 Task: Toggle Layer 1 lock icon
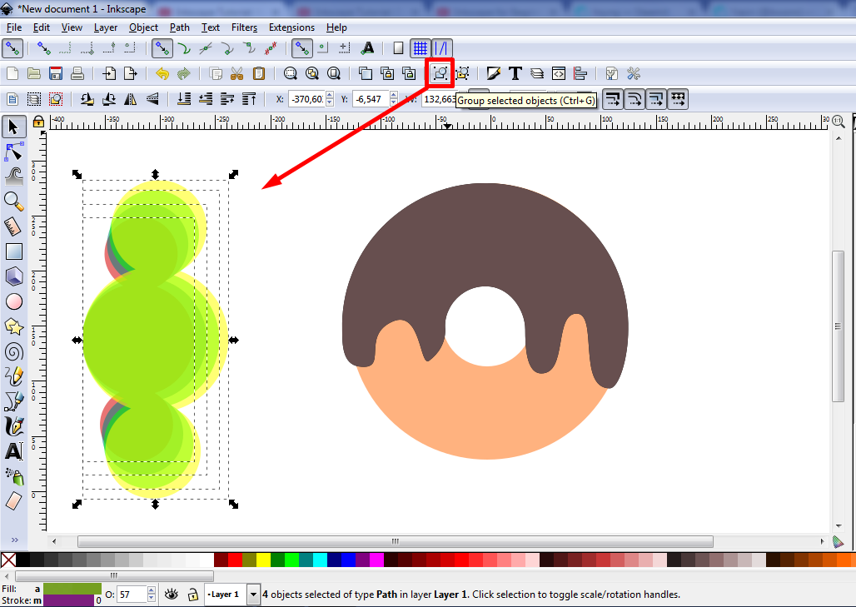click(192, 594)
